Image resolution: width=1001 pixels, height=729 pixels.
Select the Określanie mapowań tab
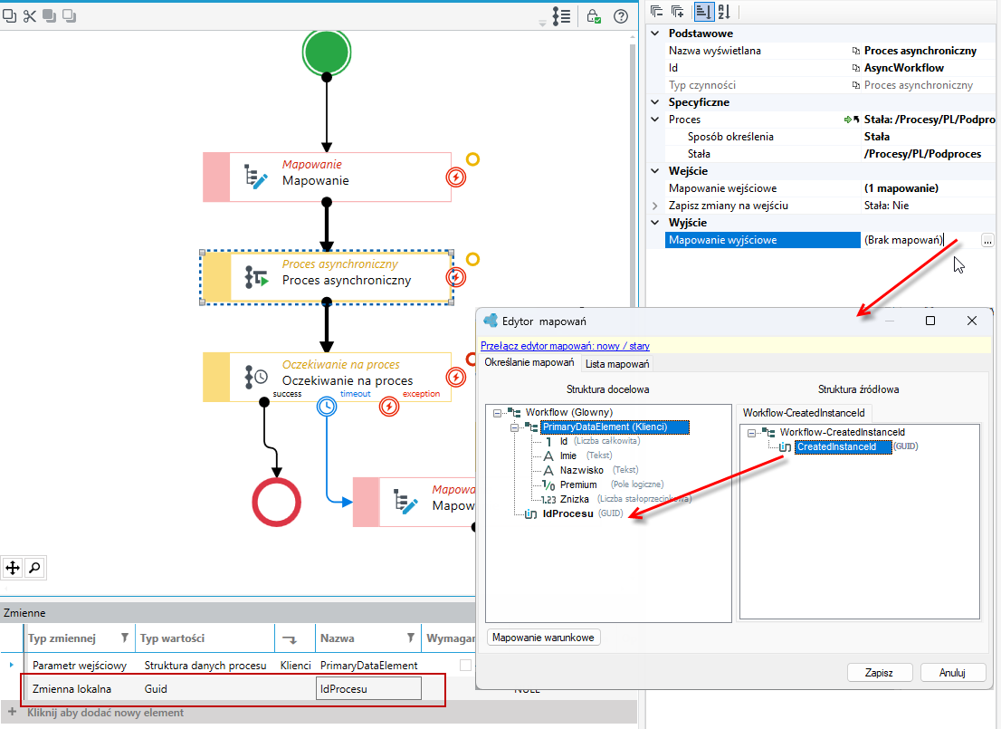[x=529, y=363]
